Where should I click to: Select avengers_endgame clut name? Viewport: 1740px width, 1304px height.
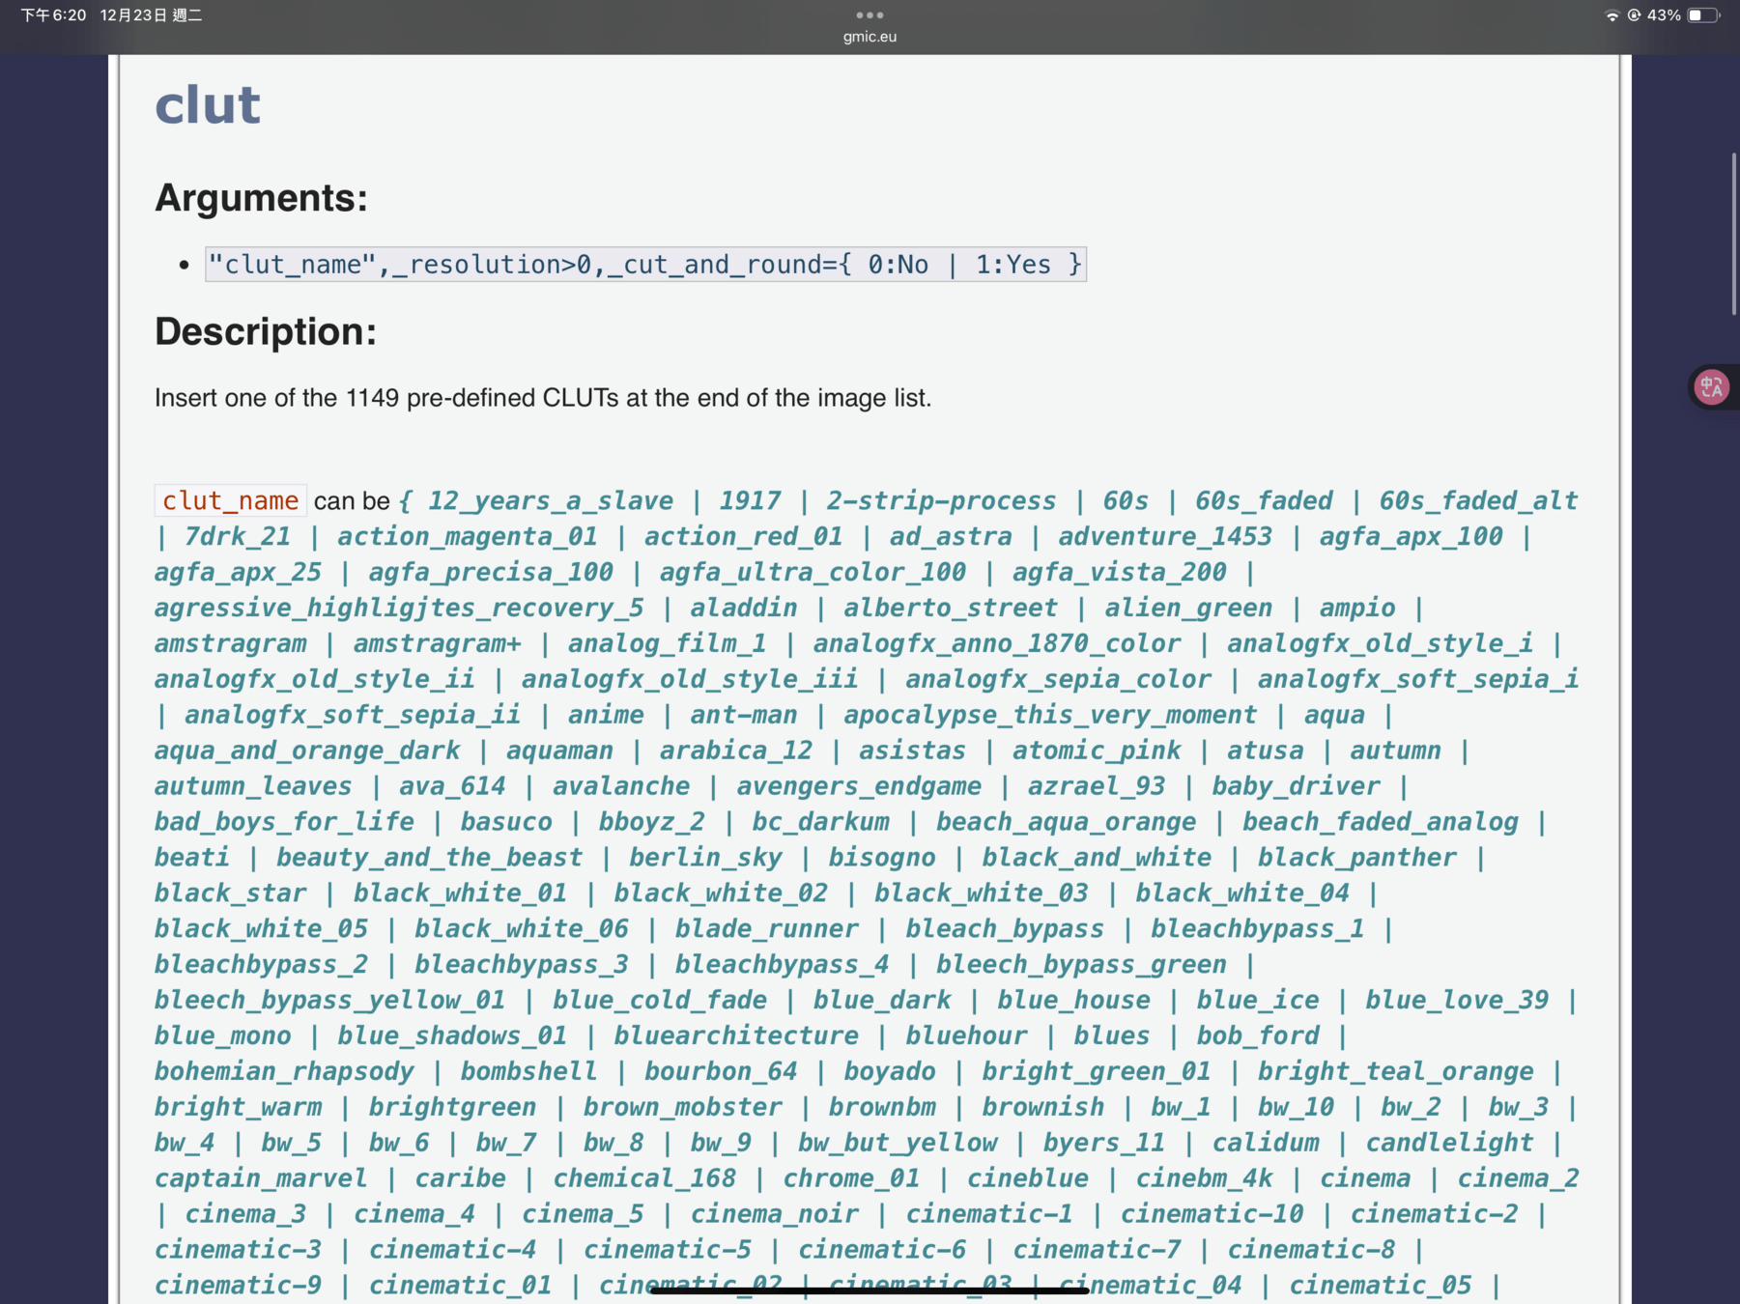859,786
